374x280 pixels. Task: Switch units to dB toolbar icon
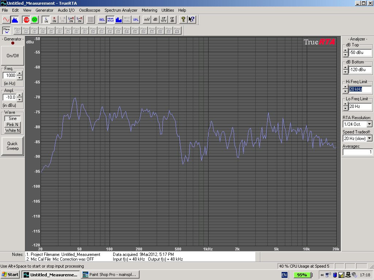click(155, 20)
